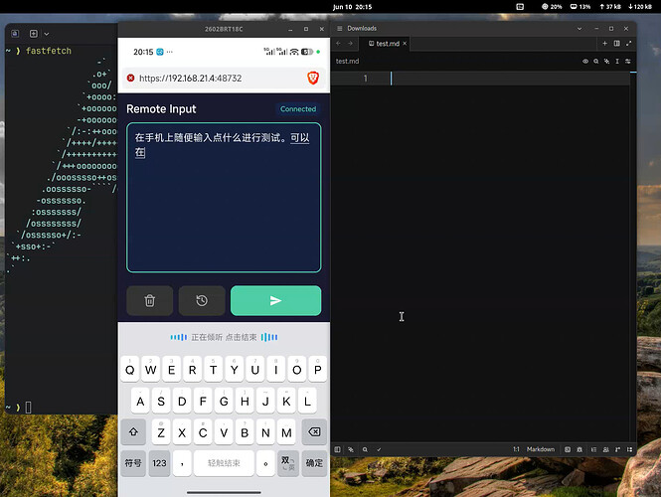
Task: Open project search from status bar
Action: [365, 449]
